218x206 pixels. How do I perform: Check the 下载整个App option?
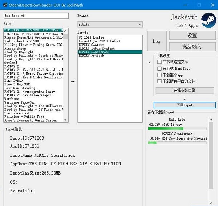[160, 75]
